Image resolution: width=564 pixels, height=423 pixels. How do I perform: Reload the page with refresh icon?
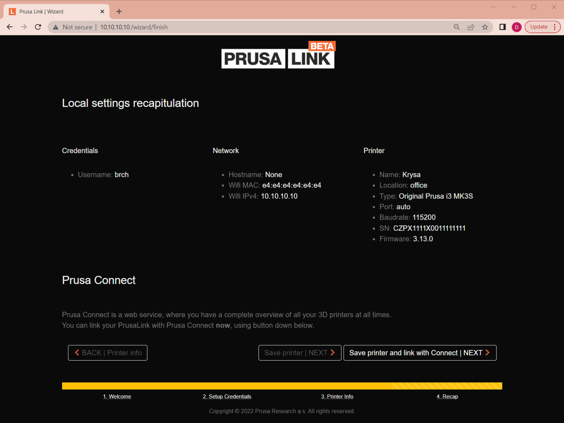tap(38, 27)
